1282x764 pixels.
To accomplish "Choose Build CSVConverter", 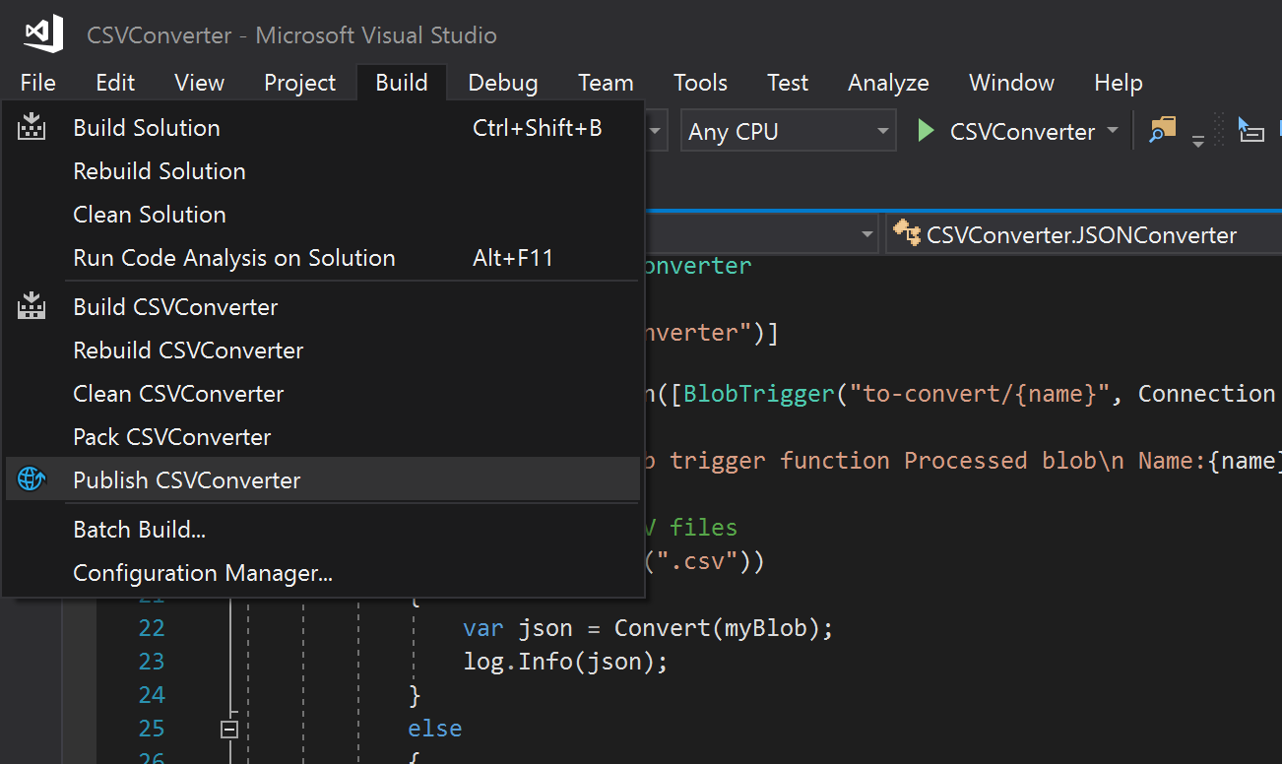I will coord(323,307).
